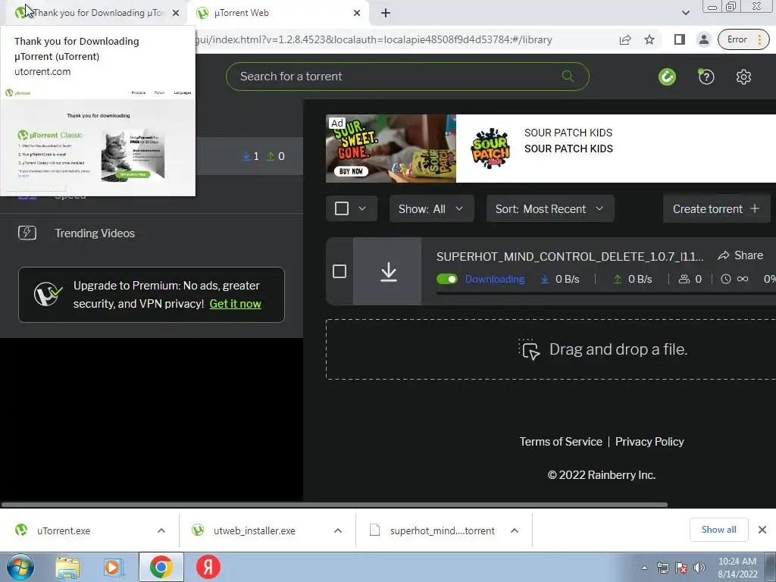Click the Trending Videos lightning icon
The height and width of the screenshot is (582, 776).
click(x=27, y=233)
